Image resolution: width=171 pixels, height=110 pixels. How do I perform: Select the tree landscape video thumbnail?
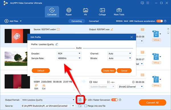16,59
